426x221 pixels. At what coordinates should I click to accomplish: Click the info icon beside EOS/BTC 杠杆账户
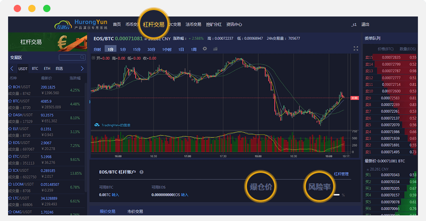point(142,172)
